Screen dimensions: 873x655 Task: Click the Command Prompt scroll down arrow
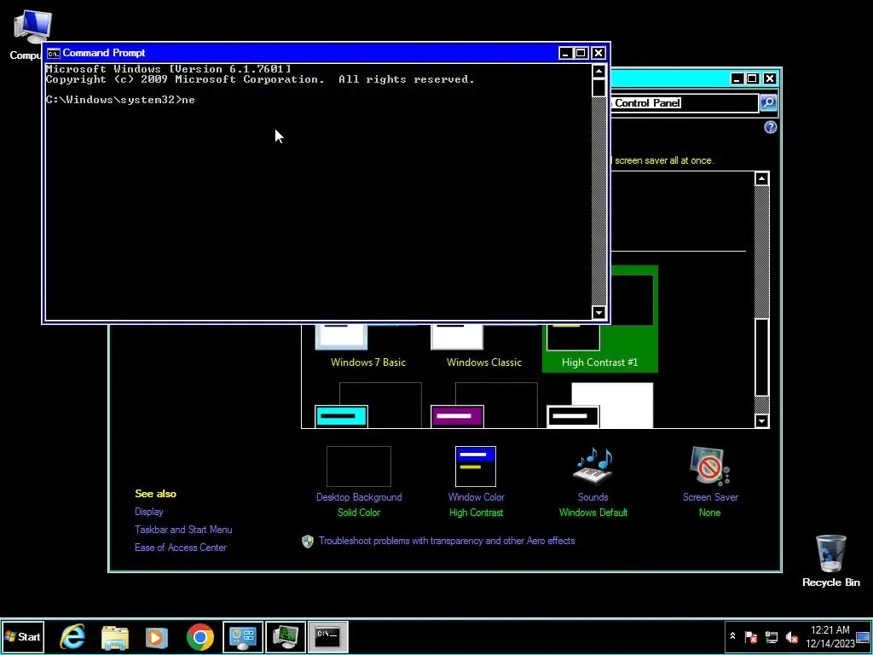(x=598, y=312)
